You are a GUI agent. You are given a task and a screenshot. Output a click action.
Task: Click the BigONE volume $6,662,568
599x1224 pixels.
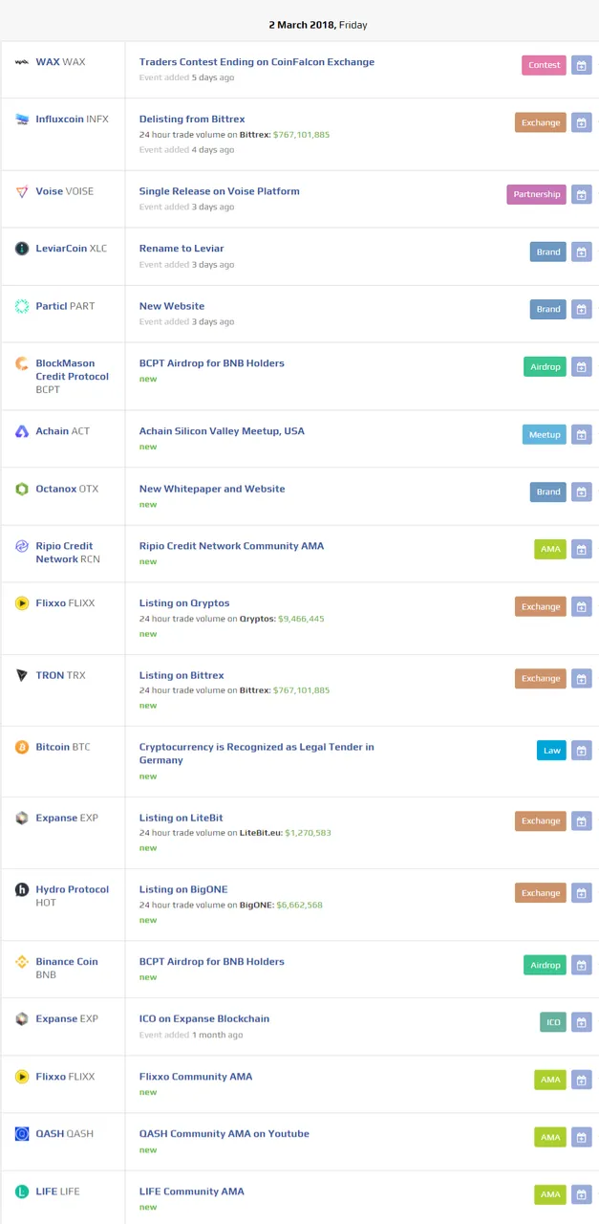coord(300,905)
